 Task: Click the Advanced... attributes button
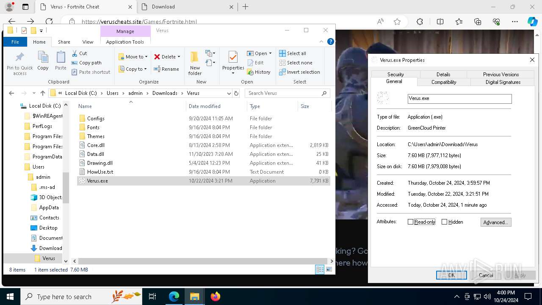(x=496, y=222)
